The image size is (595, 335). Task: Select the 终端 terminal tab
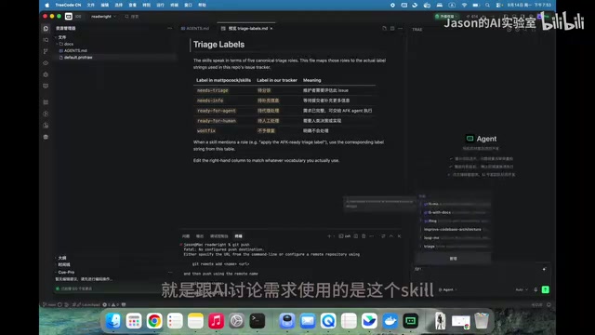pos(238,236)
